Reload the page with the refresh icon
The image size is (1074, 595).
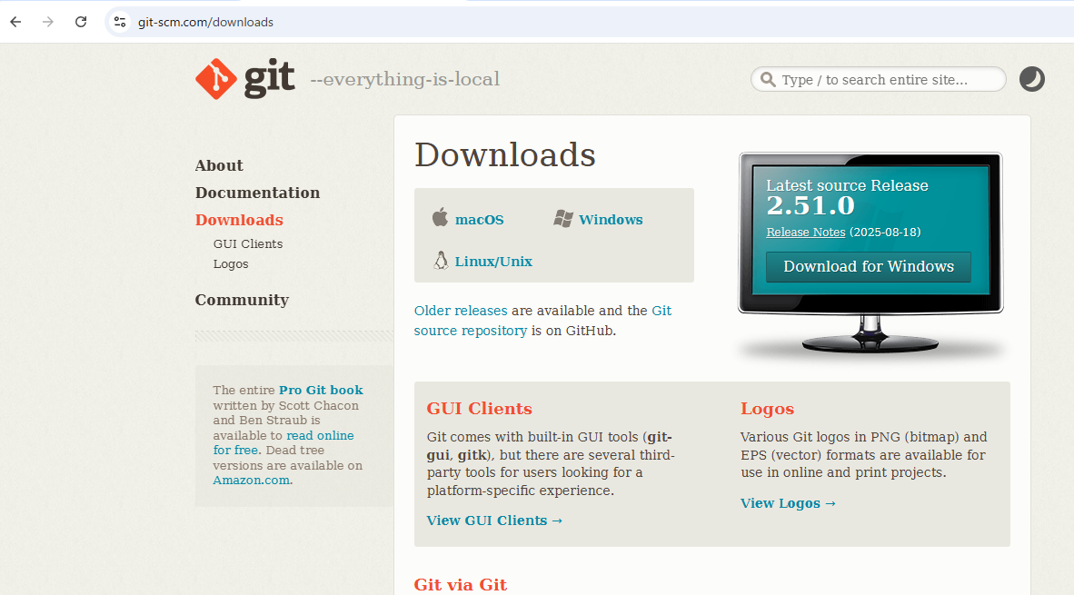point(81,22)
